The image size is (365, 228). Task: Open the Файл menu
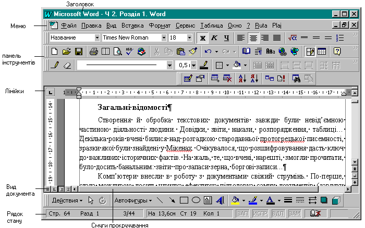point(69,26)
